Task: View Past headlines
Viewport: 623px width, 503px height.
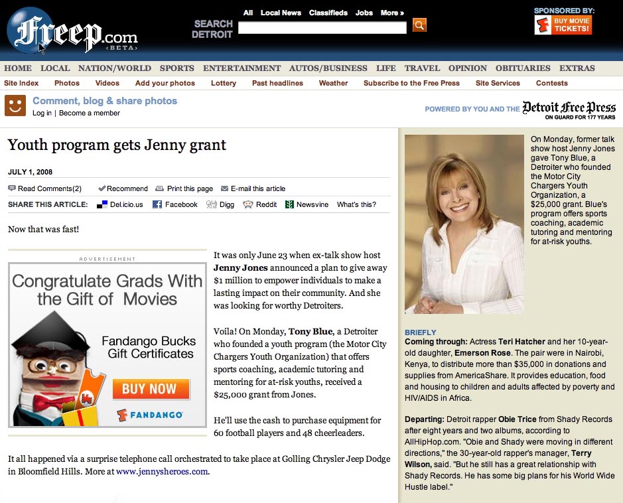Action: (x=277, y=83)
